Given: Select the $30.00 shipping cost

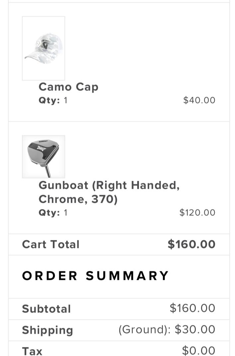Looking at the screenshot, I should pos(195,329).
